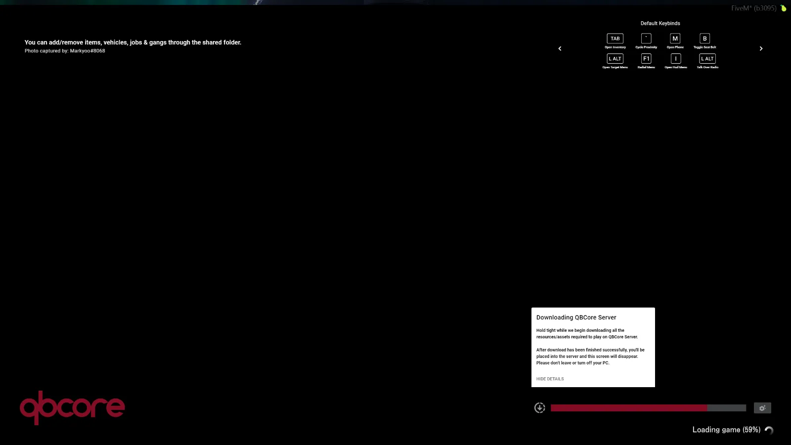Screen dimensions: 791x445
Task: Click the 'Default Keybinds' heading
Action: (x=660, y=23)
